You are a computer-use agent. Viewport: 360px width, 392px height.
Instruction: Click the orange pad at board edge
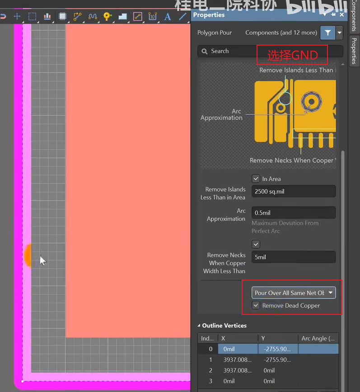pos(28,255)
